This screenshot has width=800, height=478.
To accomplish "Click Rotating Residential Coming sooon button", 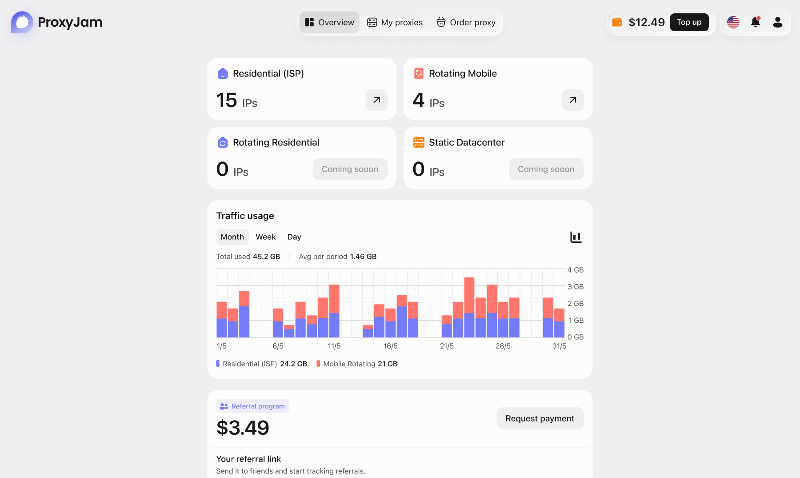I will pos(350,169).
